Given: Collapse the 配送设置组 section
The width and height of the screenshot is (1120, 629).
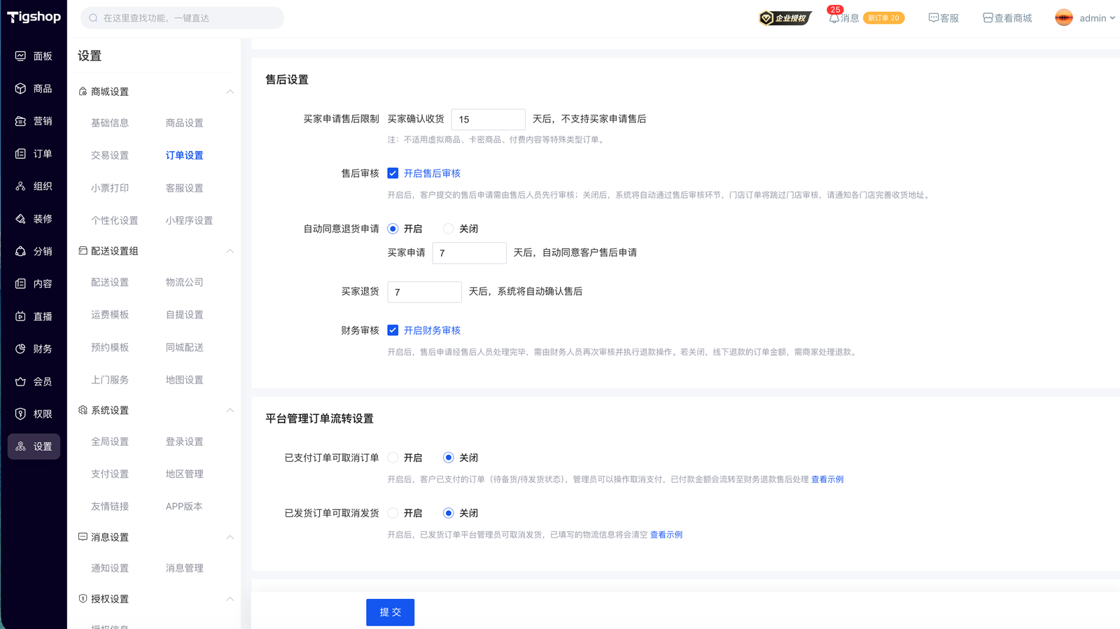Looking at the screenshot, I should click(230, 251).
